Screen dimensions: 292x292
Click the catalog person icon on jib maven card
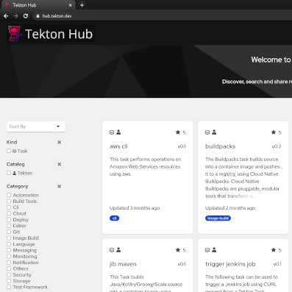tap(118, 250)
